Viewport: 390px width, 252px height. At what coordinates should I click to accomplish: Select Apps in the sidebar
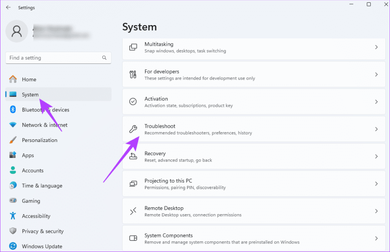click(x=28, y=155)
